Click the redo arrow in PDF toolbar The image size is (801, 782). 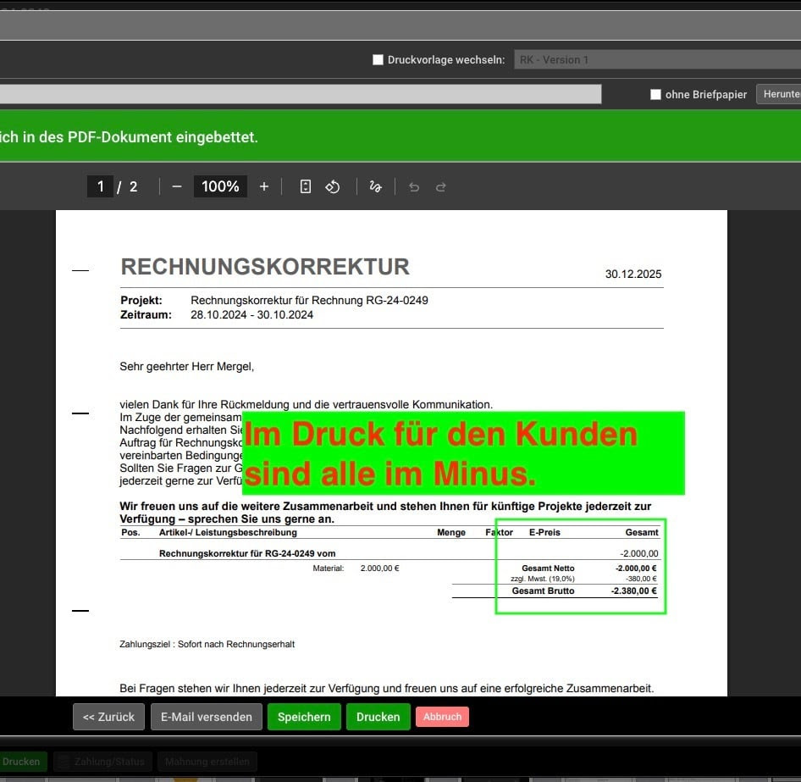coord(441,187)
